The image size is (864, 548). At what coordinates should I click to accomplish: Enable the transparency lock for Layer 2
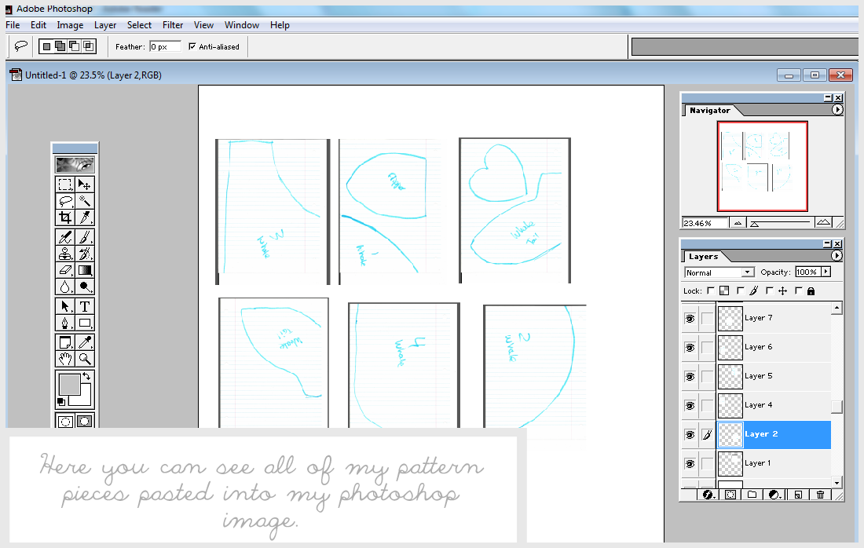pyautogui.click(x=710, y=290)
